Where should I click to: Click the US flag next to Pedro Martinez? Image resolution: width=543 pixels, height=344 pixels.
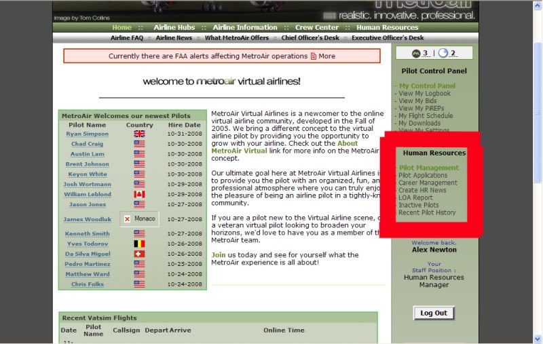[x=139, y=264]
